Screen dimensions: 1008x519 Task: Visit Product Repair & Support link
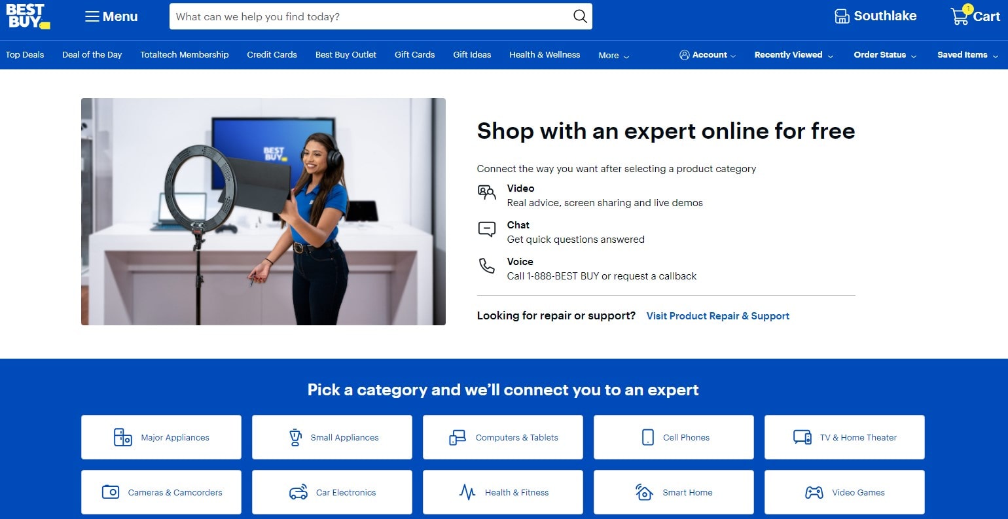tap(717, 316)
